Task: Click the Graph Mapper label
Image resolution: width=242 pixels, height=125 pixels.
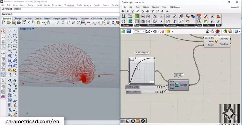Action: [x=142, y=52]
